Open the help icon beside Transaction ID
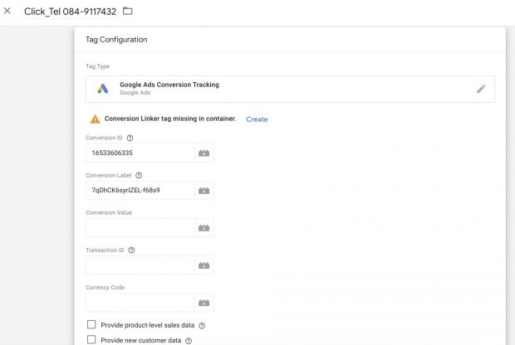Screen dimensions: 515x345 coord(131,250)
